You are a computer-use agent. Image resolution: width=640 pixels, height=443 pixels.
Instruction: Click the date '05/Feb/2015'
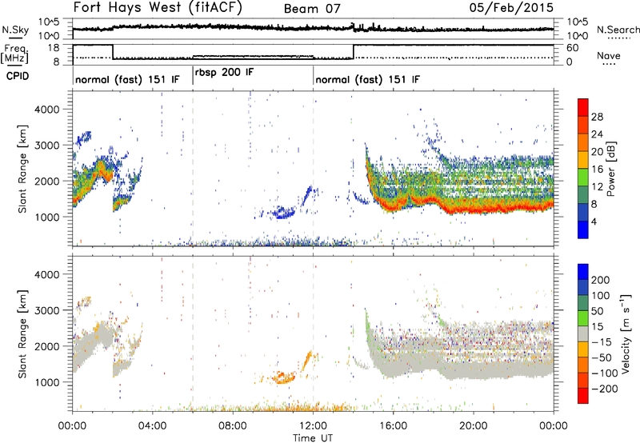(x=511, y=7)
